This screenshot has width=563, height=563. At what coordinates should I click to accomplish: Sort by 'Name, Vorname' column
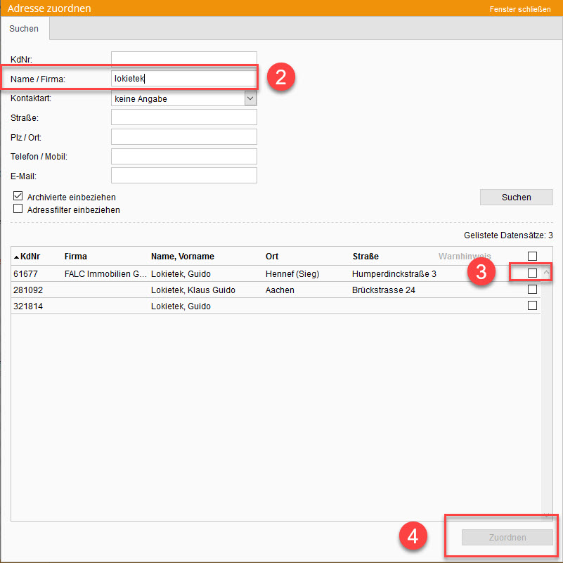(182, 257)
